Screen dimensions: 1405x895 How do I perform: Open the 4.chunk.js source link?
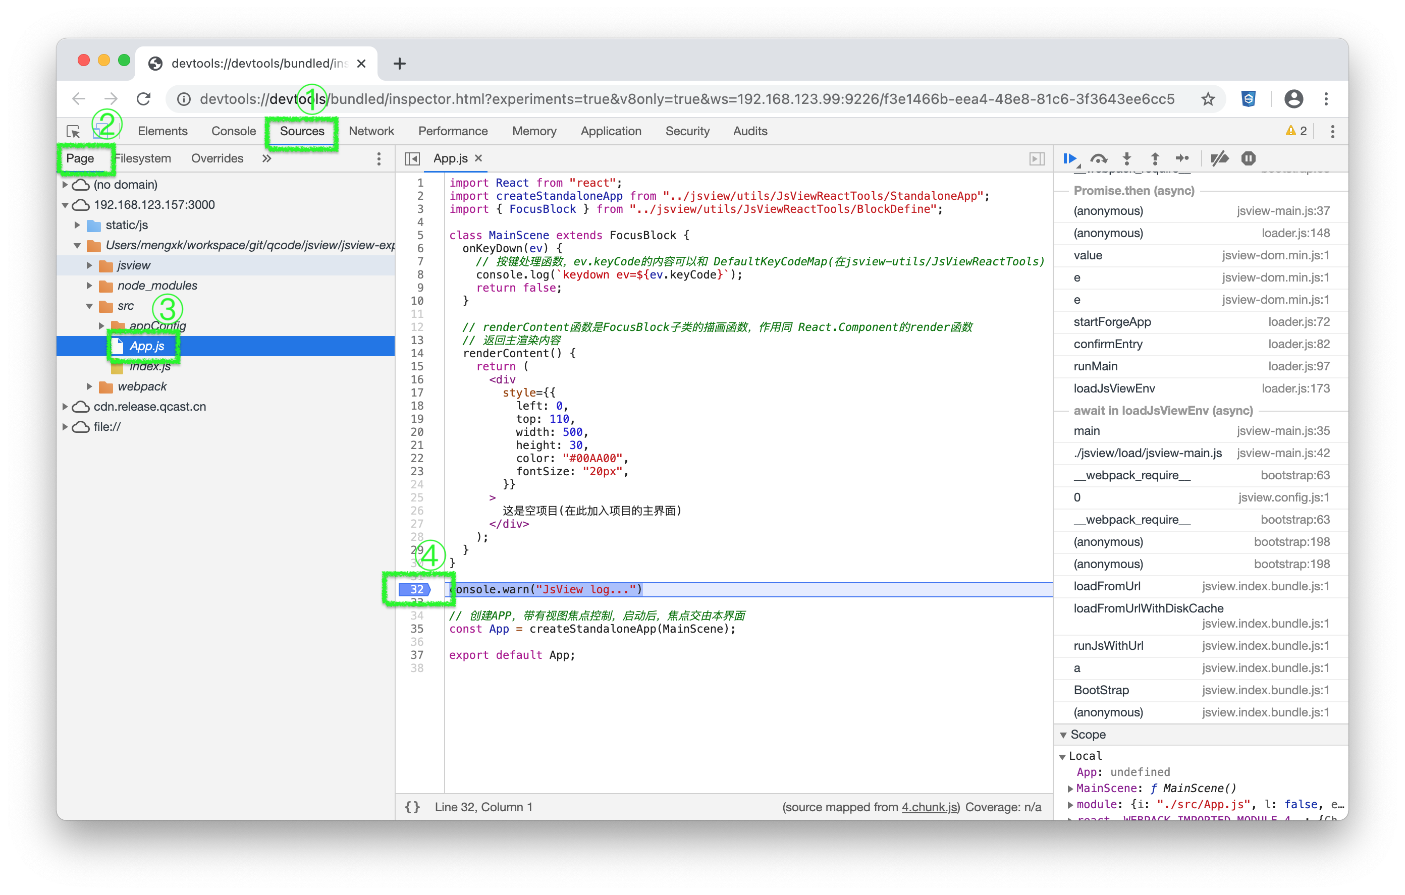pos(929,807)
